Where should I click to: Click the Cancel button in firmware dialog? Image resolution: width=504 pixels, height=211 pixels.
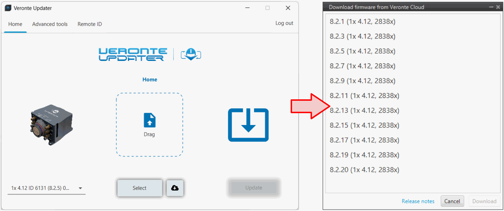452,201
